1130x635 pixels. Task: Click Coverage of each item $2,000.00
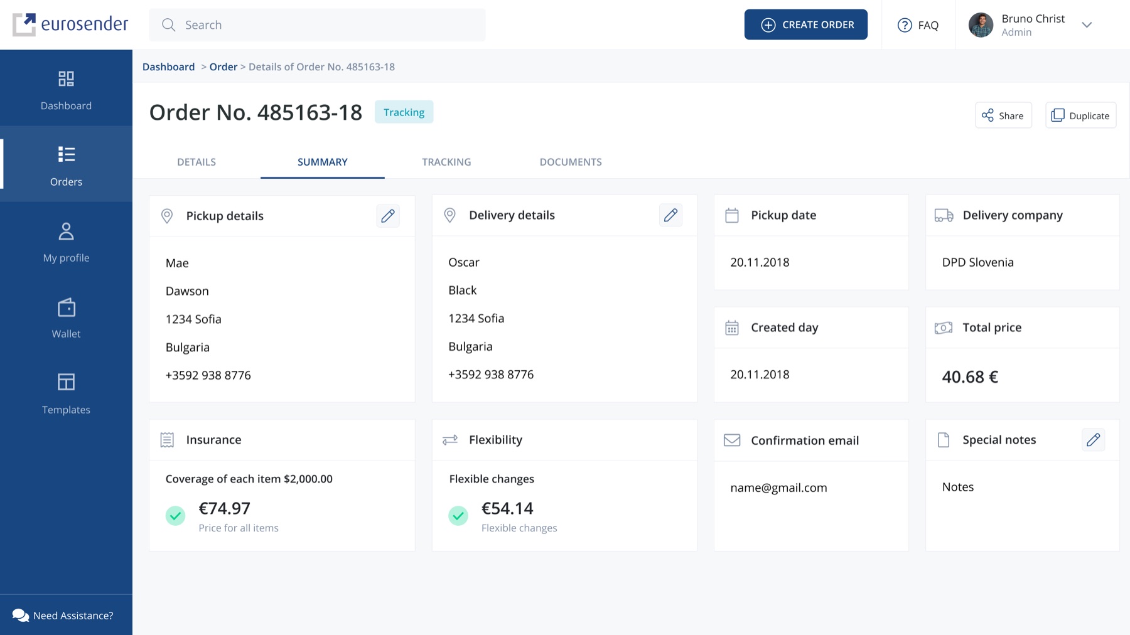coord(249,479)
